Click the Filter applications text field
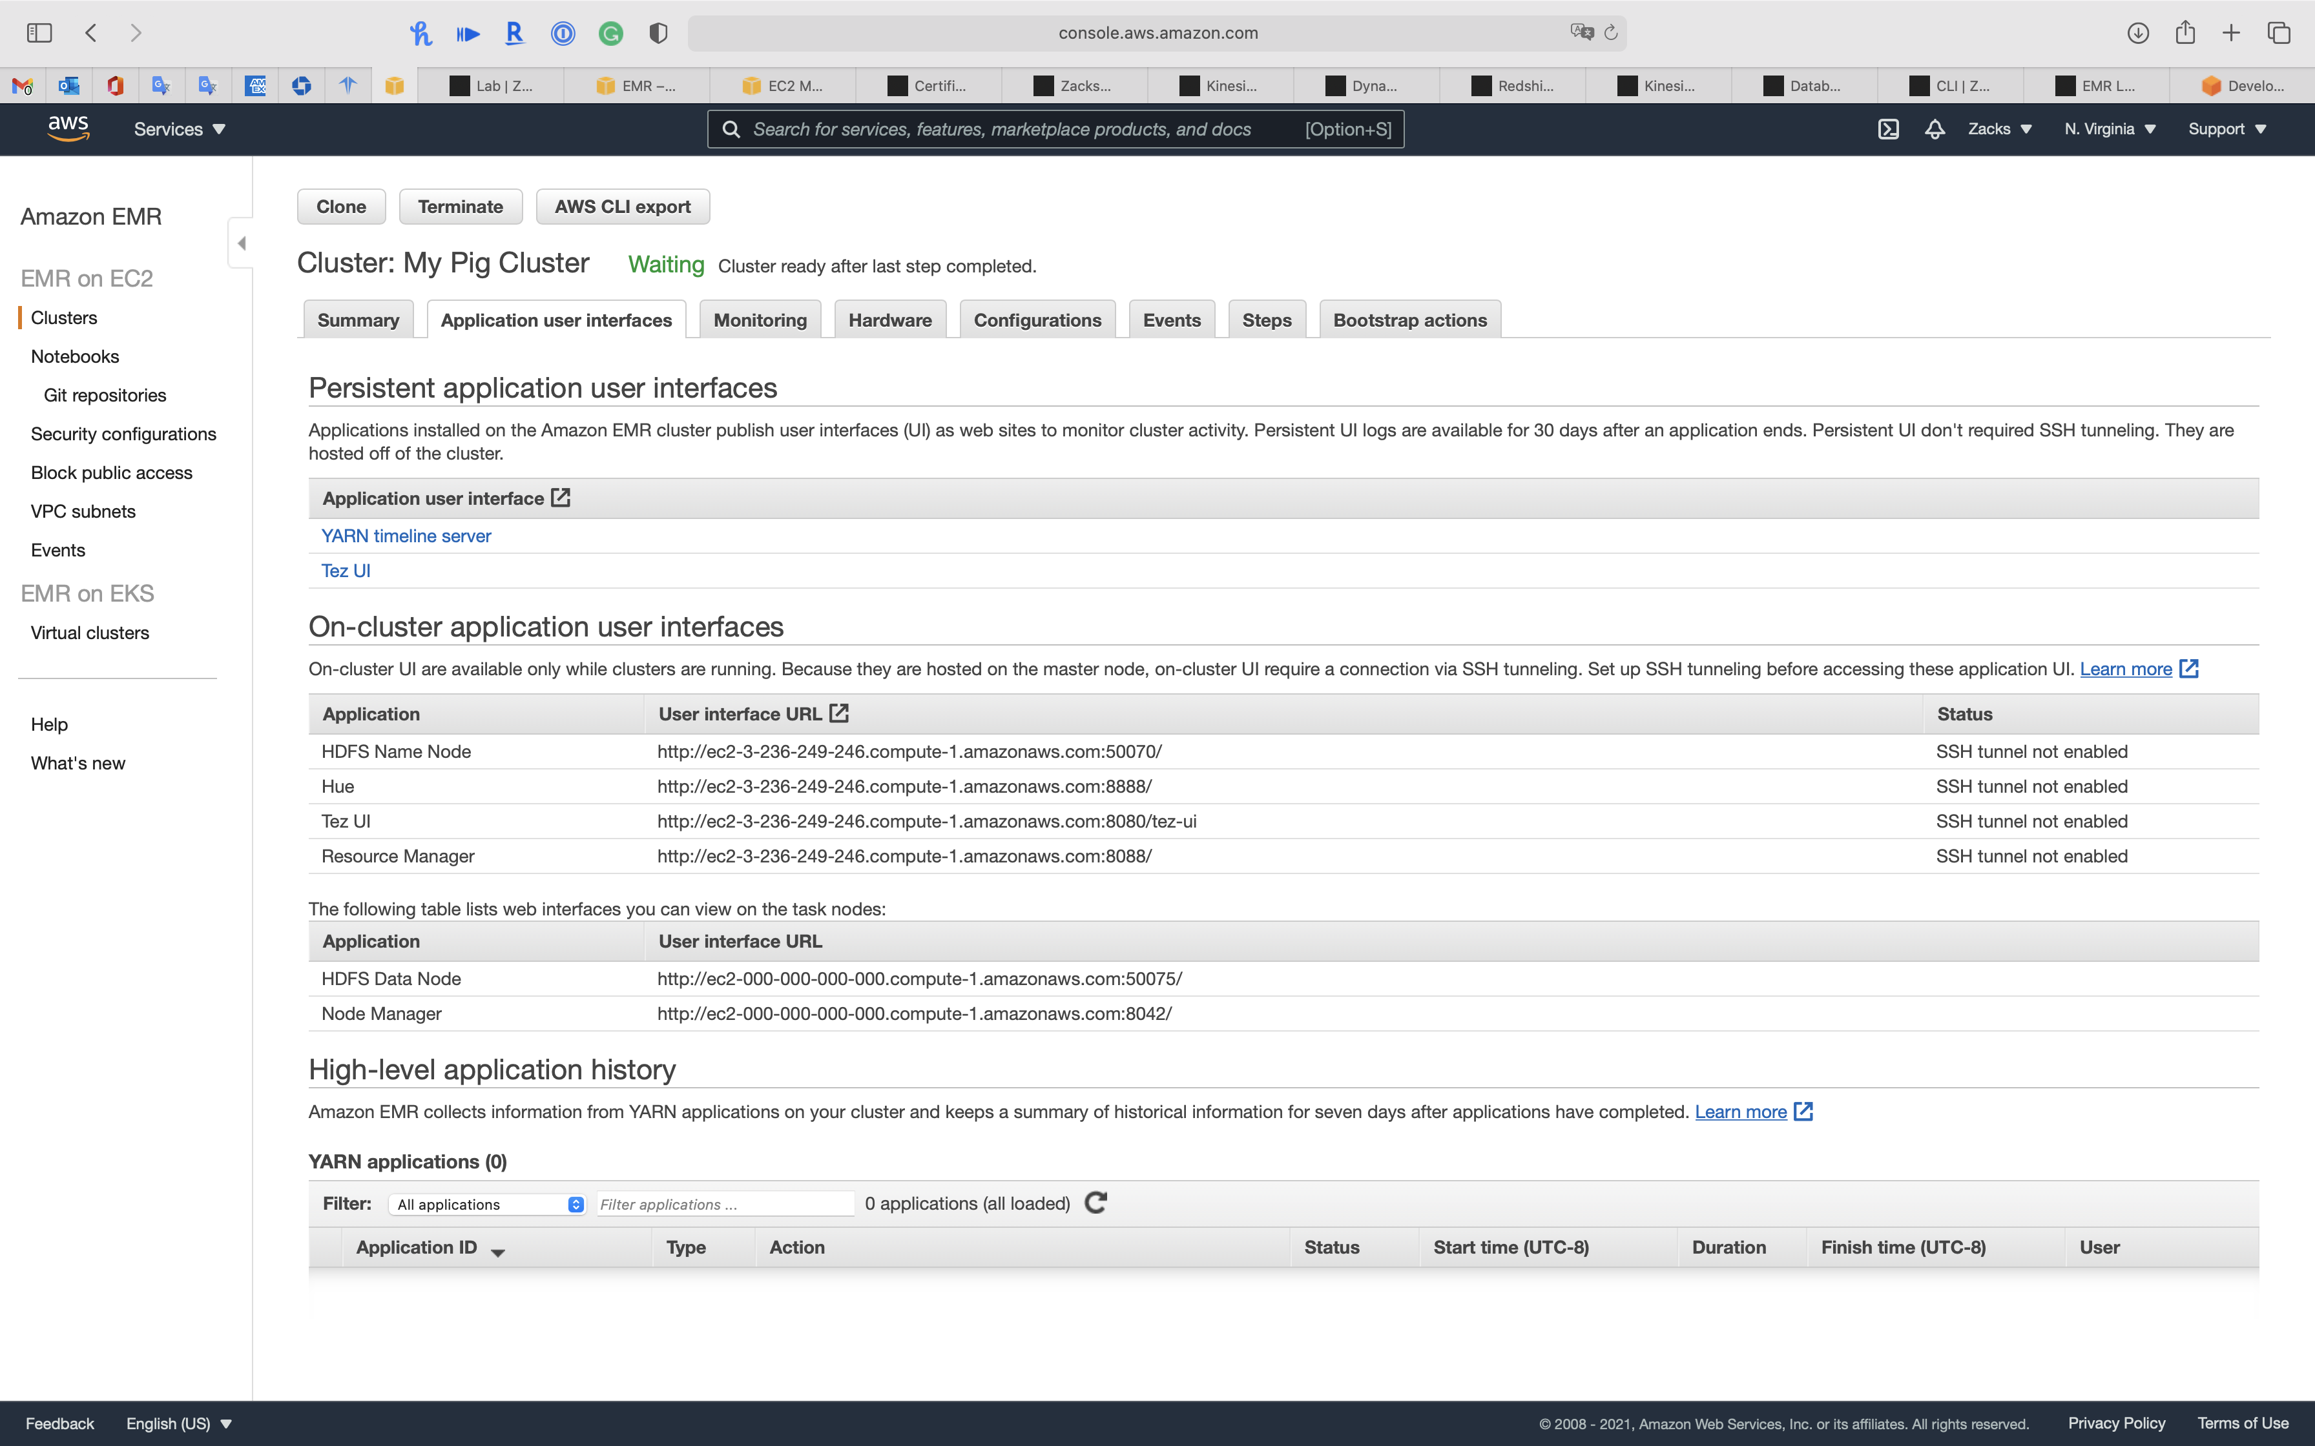 (x=724, y=1204)
